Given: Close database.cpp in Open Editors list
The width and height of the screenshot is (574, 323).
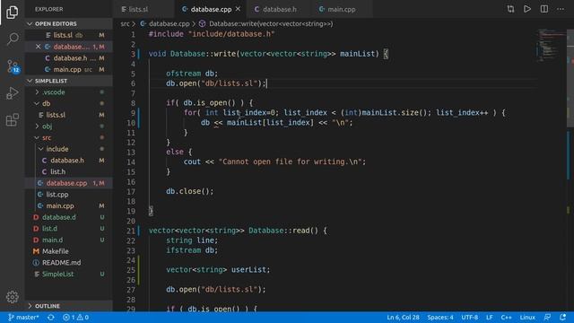Looking at the screenshot, I should point(38,47).
